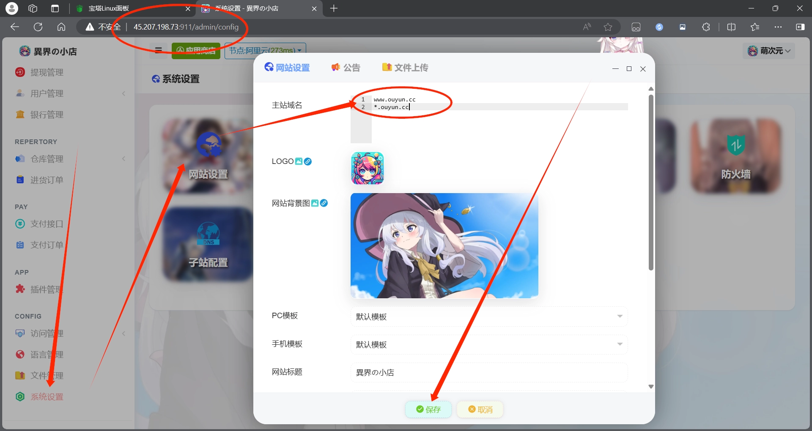Click the 保存 save button
812x431 pixels.
pyautogui.click(x=428, y=409)
